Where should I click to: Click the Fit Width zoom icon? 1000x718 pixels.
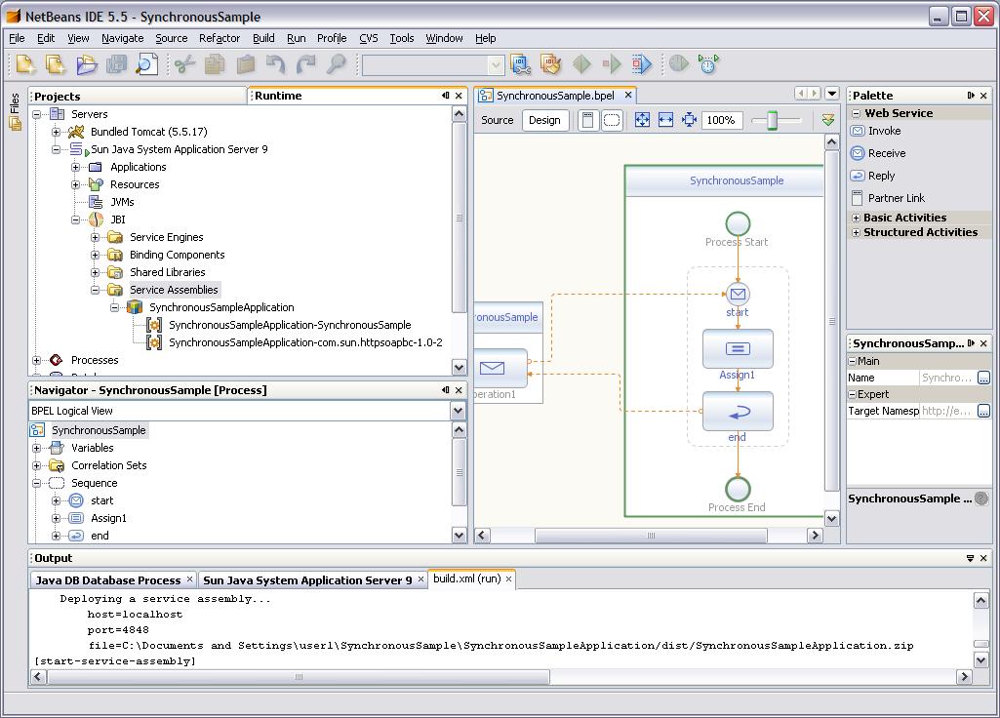coord(665,120)
